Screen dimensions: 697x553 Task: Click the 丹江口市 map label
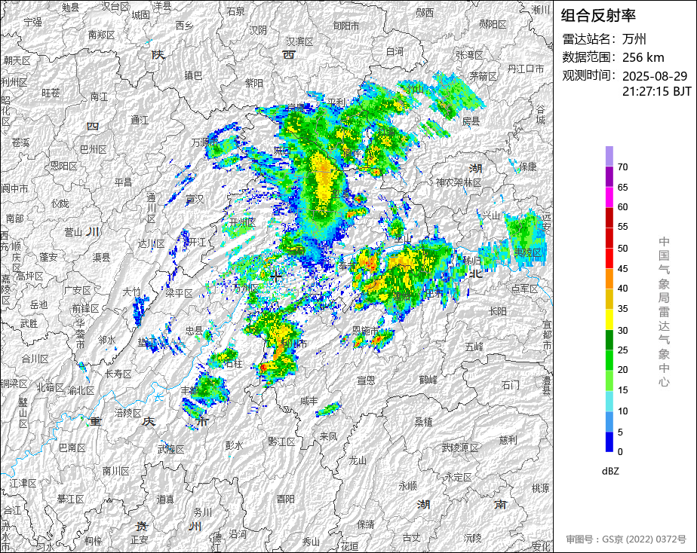(x=526, y=69)
